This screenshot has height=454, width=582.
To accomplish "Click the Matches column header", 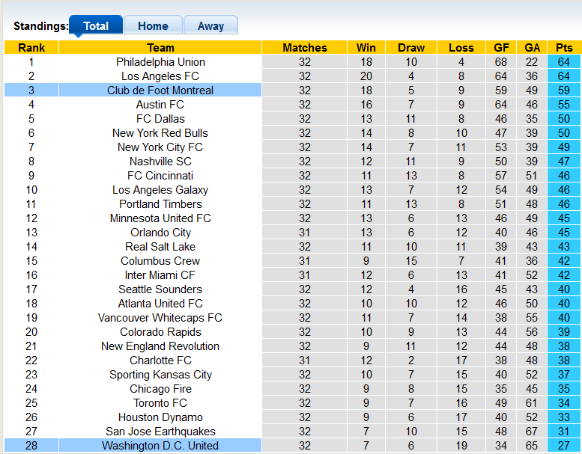I will point(305,48).
